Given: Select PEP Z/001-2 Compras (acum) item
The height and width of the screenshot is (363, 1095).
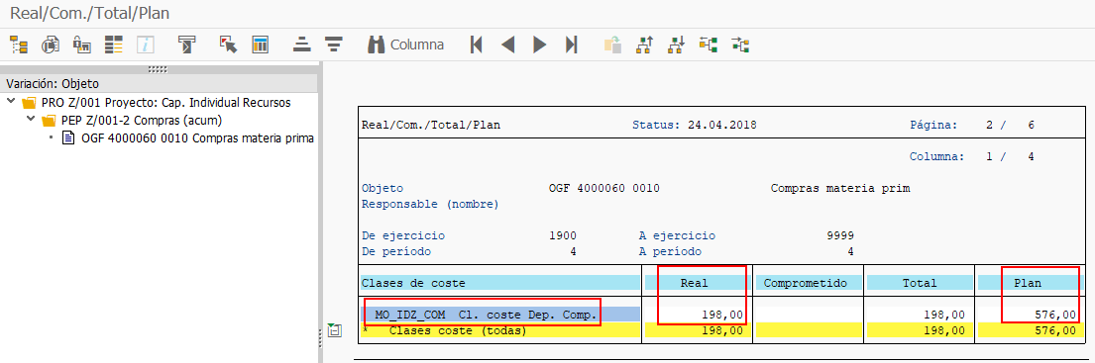Looking at the screenshot, I should pos(142,121).
